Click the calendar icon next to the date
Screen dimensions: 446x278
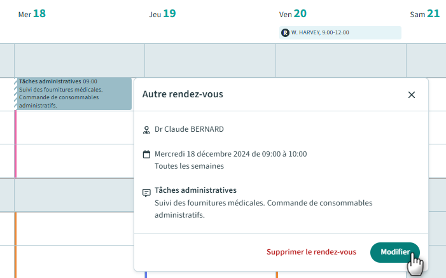pyautogui.click(x=146, y=154)
